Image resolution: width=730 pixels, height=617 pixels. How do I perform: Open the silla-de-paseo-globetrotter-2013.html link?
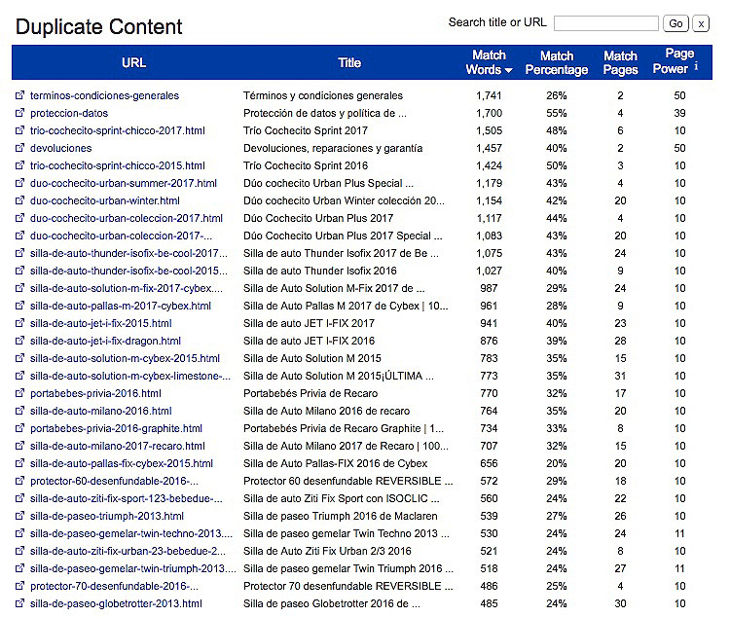(x=116, y=603)
